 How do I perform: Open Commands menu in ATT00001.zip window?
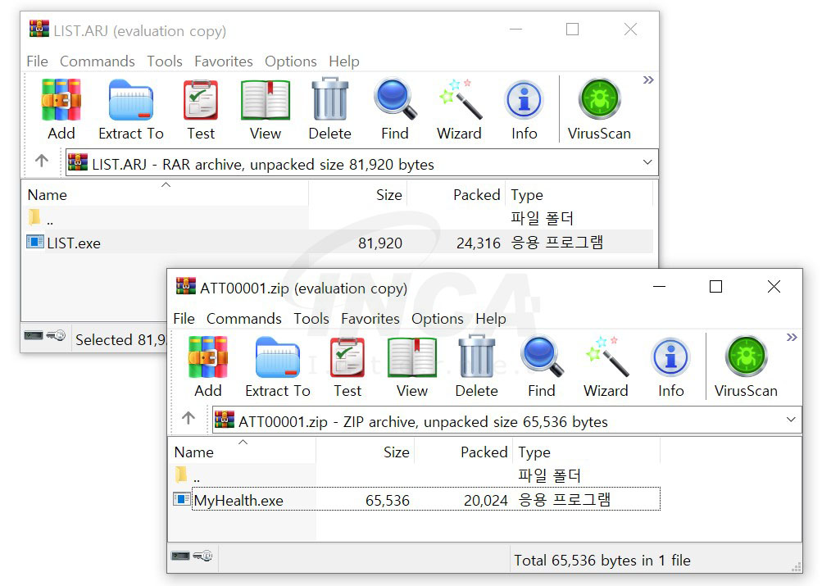(x=244, y=319)
